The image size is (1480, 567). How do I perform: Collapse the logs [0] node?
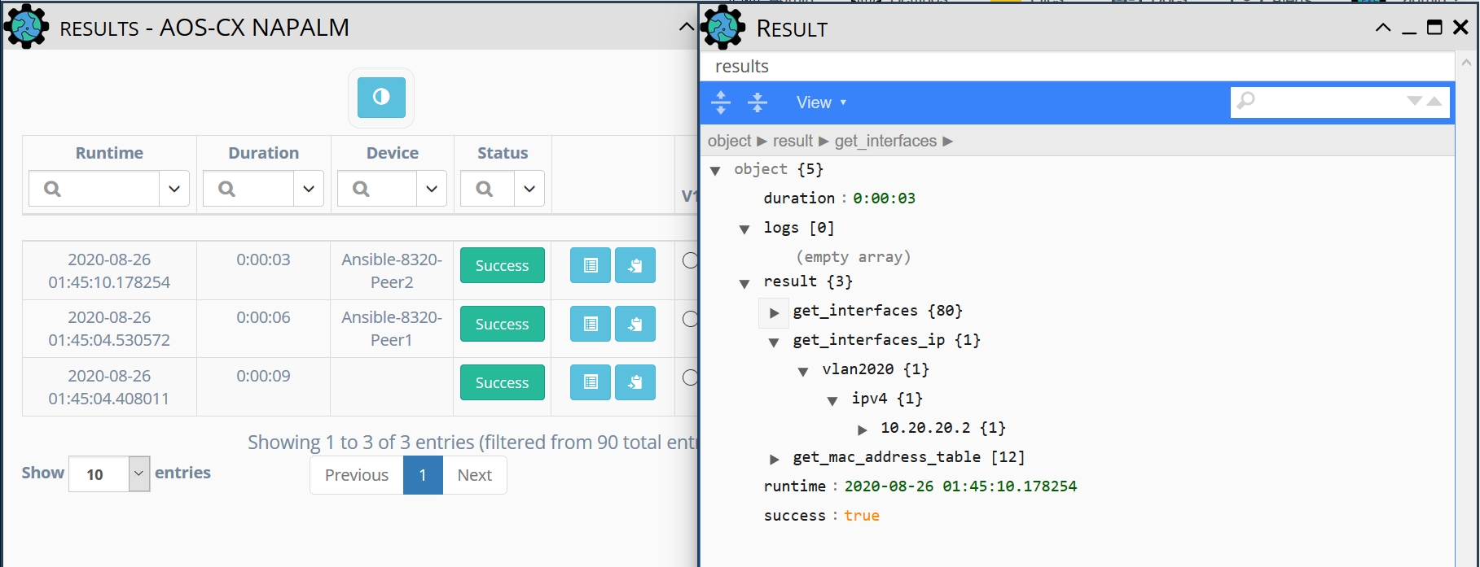coord(744,229)
